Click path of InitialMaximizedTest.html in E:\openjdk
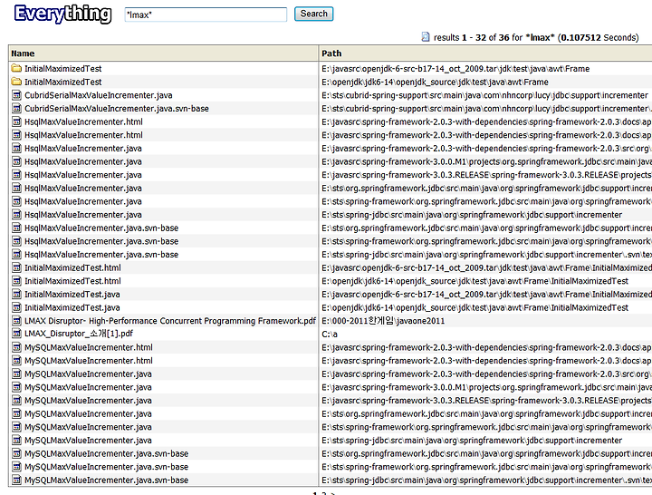The width and height of the screenshot is (652, 495). pyautogui.click(x=475, y=281)
